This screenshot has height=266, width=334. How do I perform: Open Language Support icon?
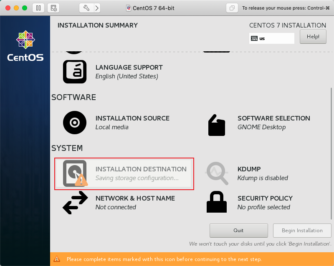pyautogui.click(x=75, y=71)
